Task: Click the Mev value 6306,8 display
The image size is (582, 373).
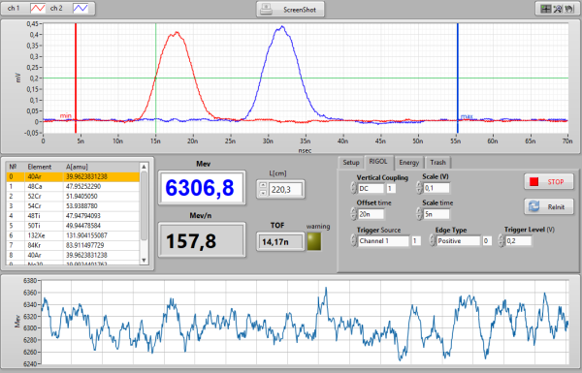Action: pyautogui.click(x=202, y=188)
